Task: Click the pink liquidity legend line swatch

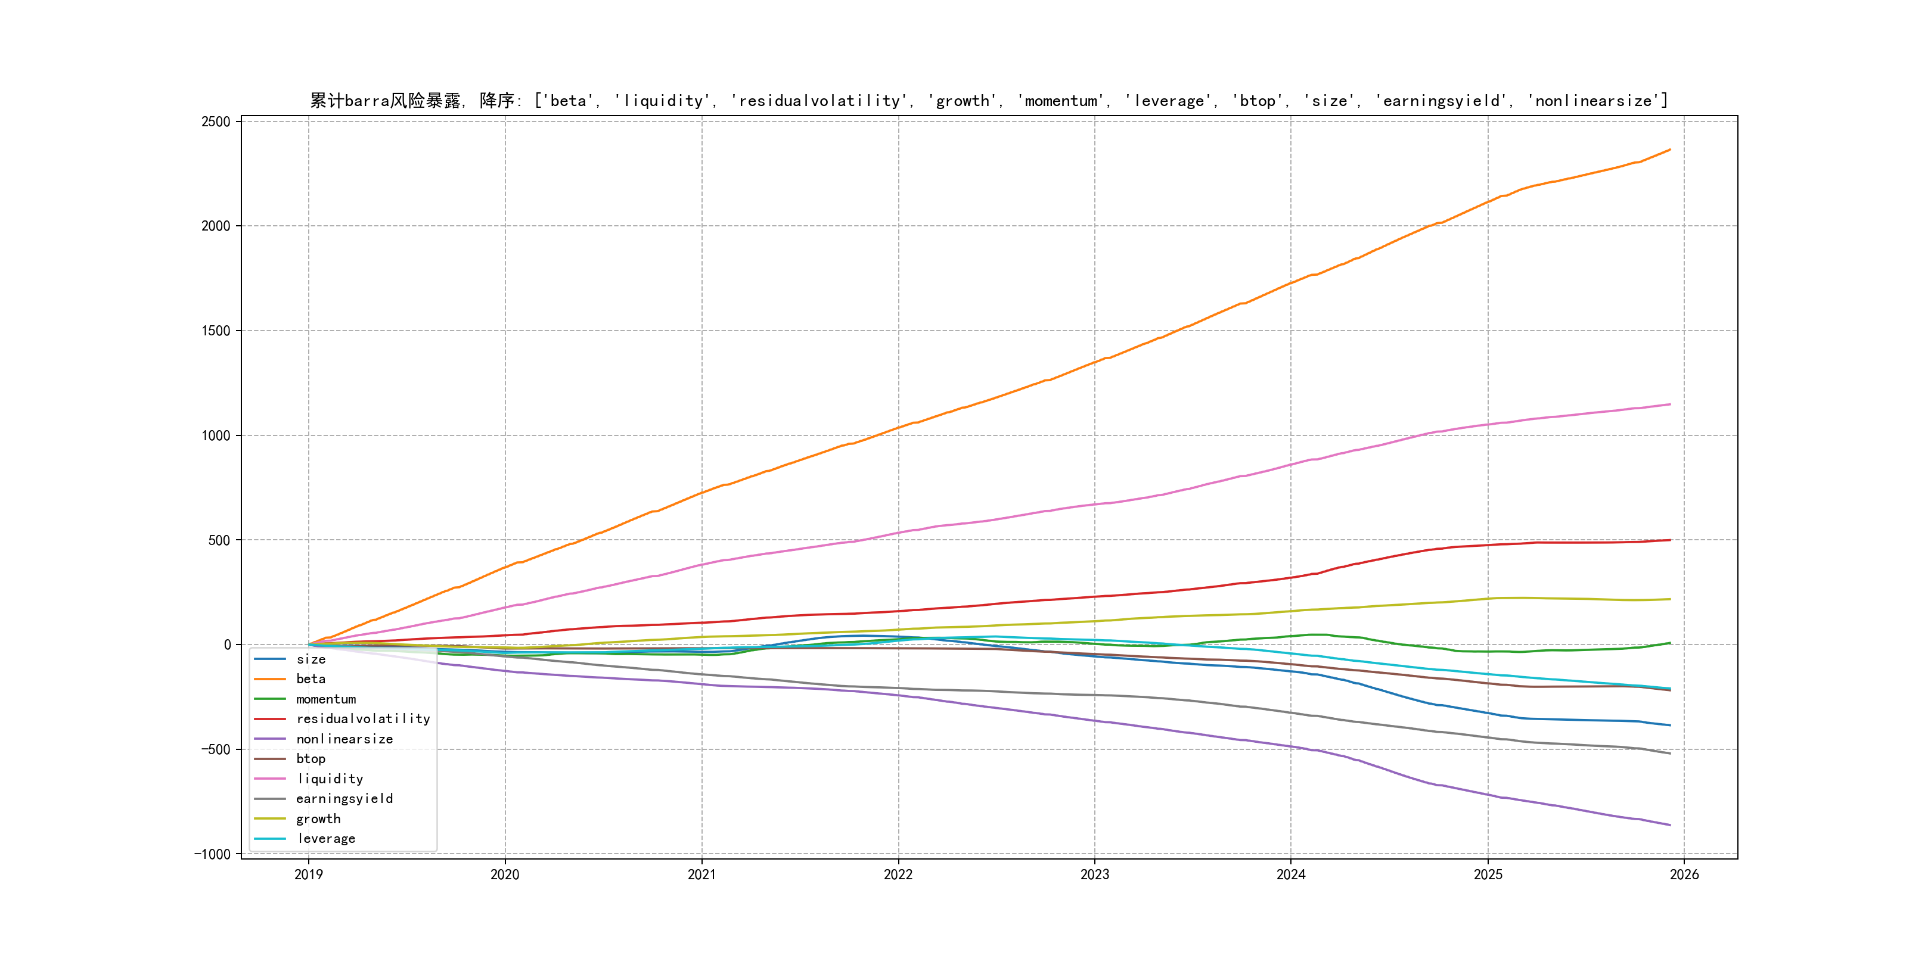Action: tap(270, 779)
